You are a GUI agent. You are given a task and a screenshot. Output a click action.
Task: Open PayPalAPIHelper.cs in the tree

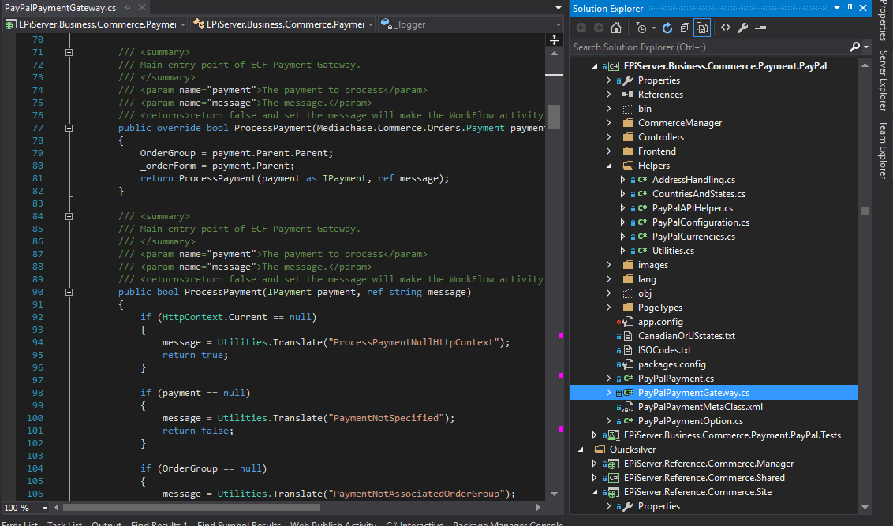point(692,208)
